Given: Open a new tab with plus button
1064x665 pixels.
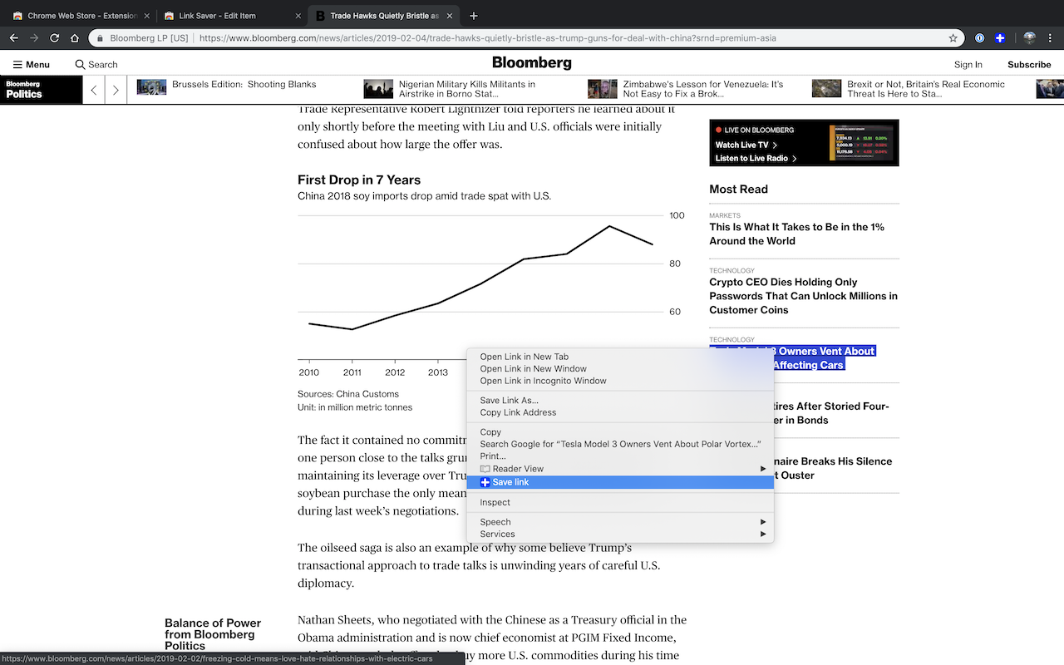Looking at the screenshot, I should (474, 16).
